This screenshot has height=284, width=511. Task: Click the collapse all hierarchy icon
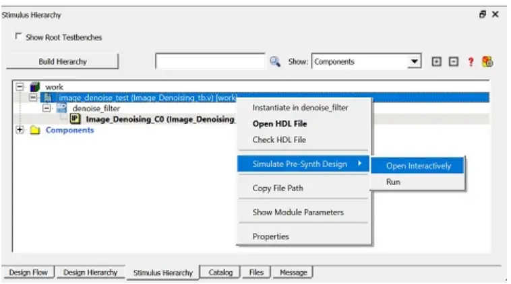click(x=453, y=61)
